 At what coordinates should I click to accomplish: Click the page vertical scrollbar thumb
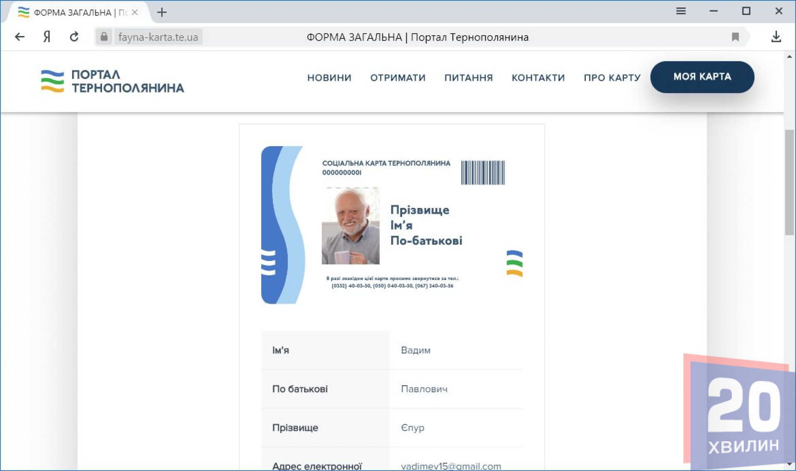click(789, 182)
